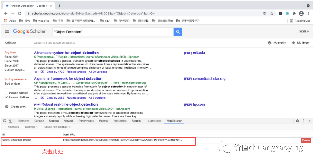Click the My profile graduation cap icon

click(x=269, y=43)
